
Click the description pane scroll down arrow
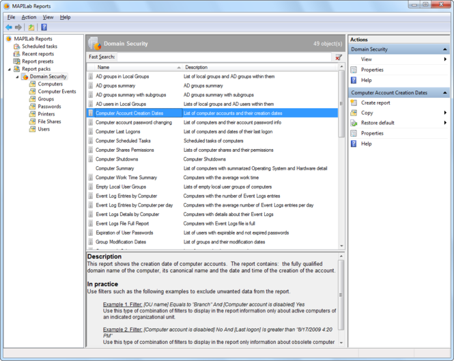(341, 343)
